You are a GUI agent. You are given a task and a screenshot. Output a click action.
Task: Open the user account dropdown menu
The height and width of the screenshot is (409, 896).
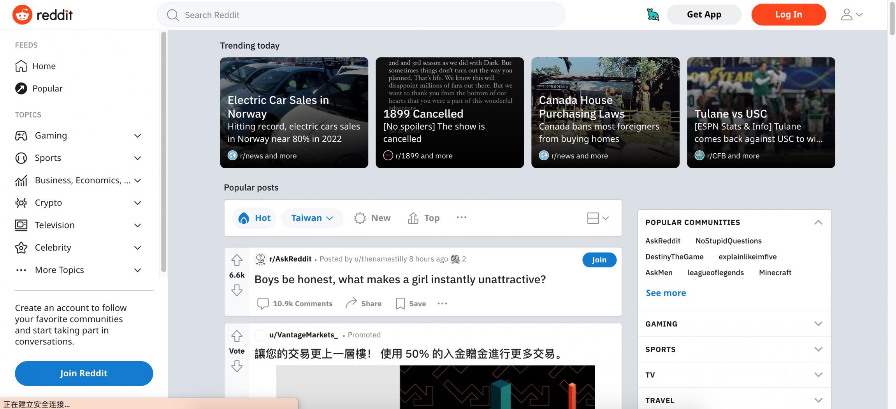(852, 15)
